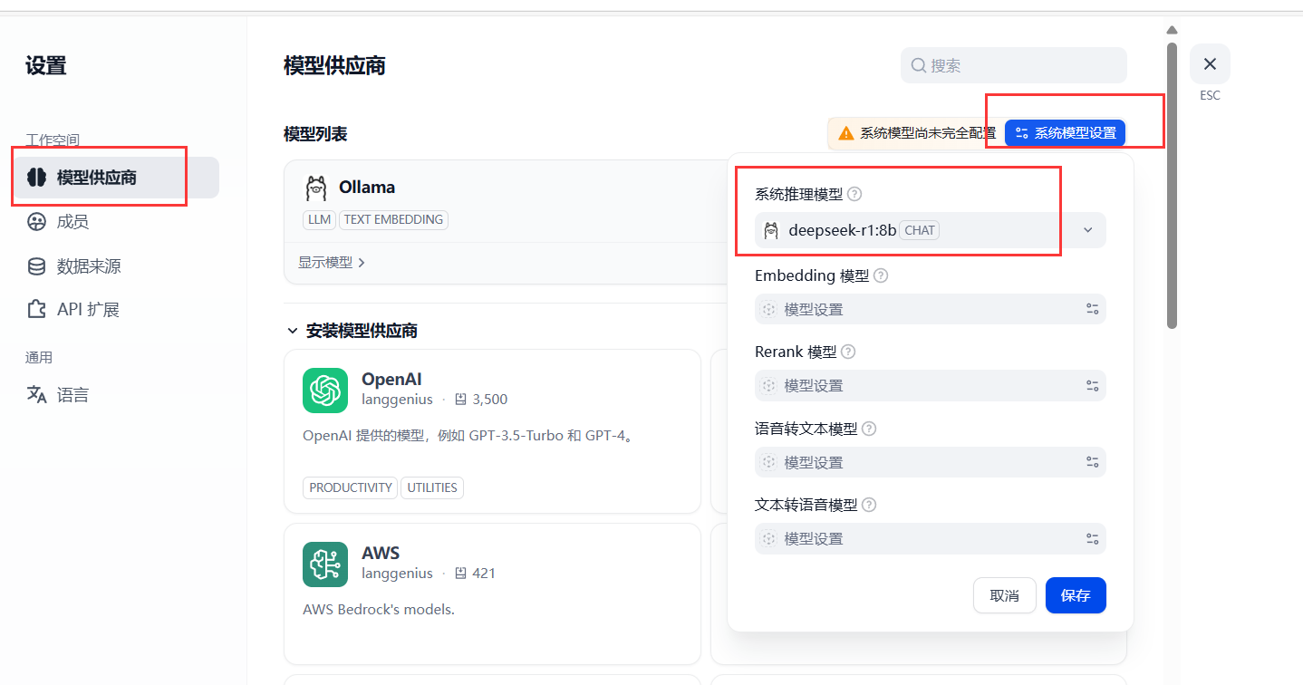Click the warning triangle icon beside 系统模型尚未完全配置
Viewport: 1303px width, 685px height.
pyautogui.click(x=845, y=133)
